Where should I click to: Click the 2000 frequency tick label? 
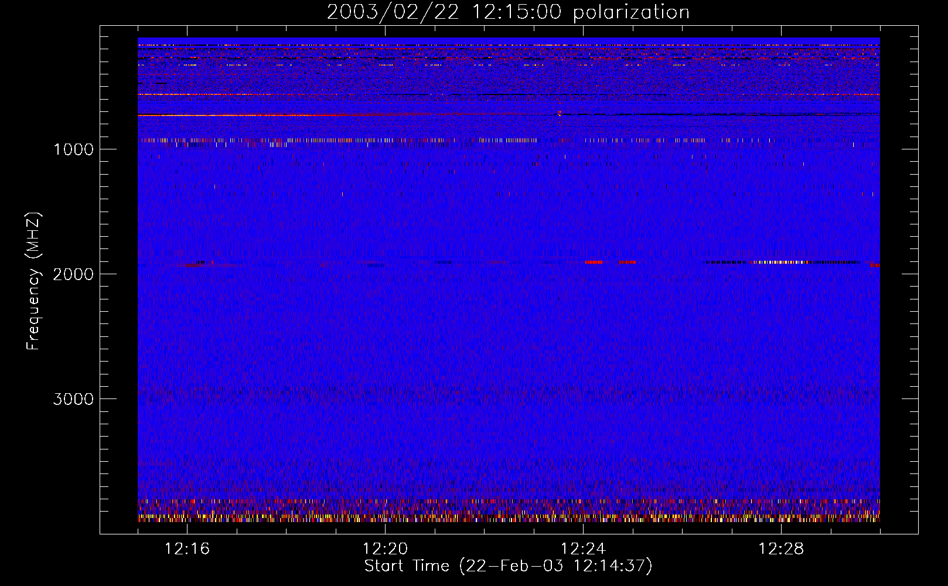pos(73,274)
